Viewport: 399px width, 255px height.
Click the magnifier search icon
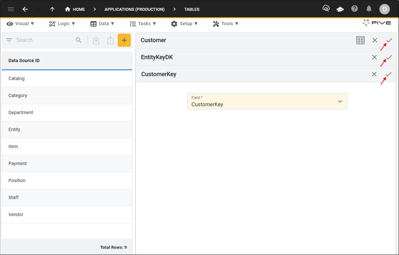(79, 40)
